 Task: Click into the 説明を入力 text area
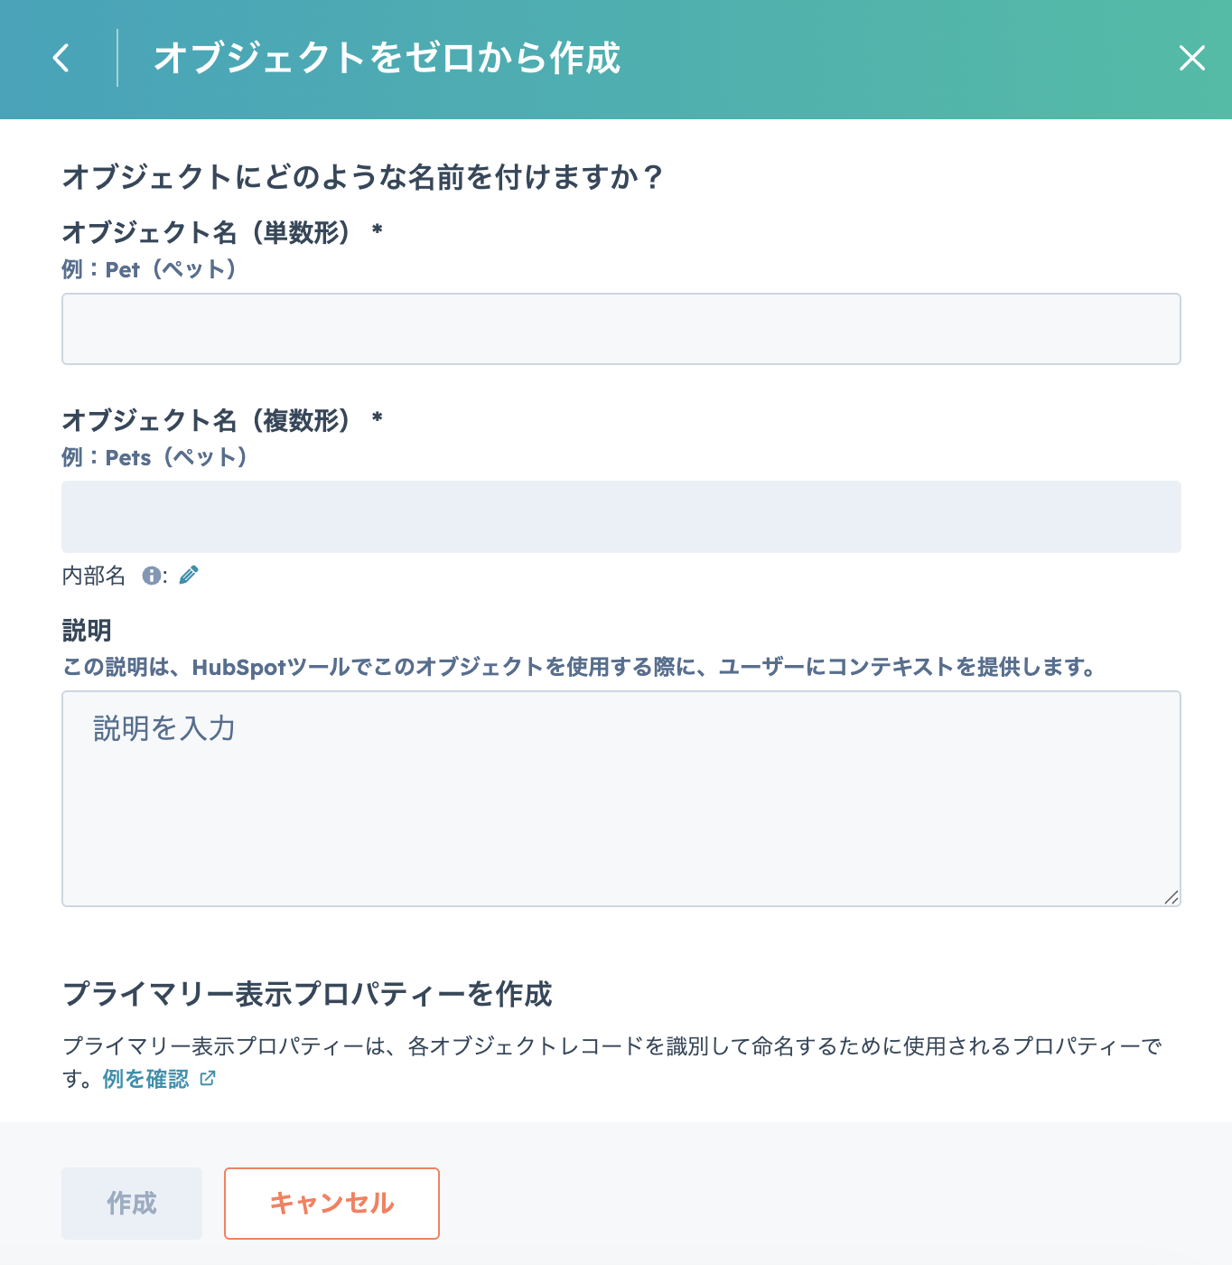(x=621, y=799)
